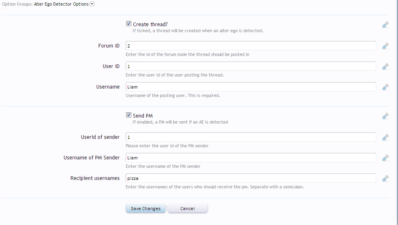Click the edit wrench icon beside Username field
Screen dimensions: 398x225
(385, 87)
